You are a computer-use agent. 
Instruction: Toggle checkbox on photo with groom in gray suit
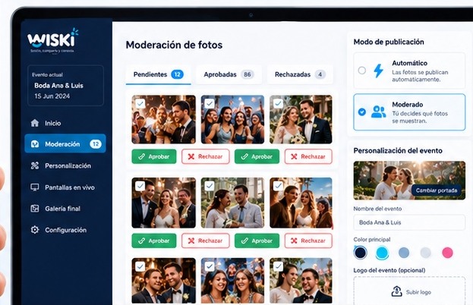(210, 186)
